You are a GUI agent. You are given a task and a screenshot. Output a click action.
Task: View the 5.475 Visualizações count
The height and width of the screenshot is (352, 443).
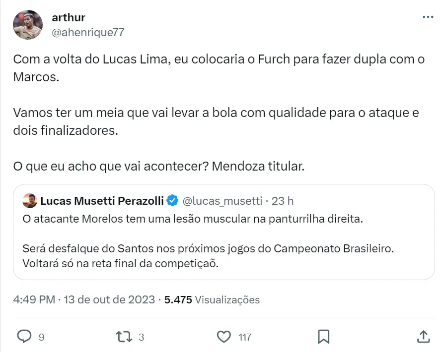coord(212,300)
